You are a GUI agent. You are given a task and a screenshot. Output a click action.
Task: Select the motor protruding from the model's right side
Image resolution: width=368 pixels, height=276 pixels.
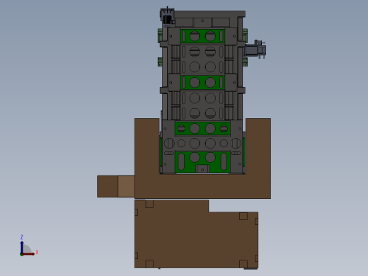tap(255, 50)
